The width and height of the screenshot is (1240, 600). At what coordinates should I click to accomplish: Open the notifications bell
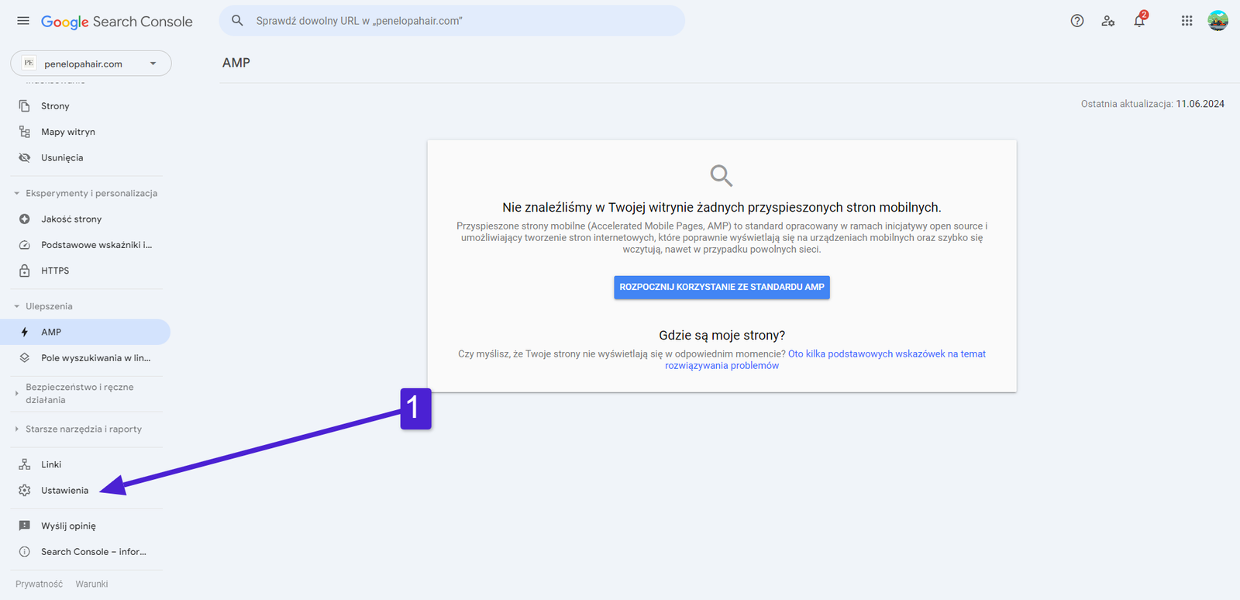(x=1138, y=21)
